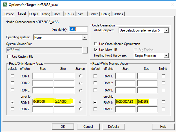Browse for System Viewer File
176x132 pixels.
coord(85,50)
